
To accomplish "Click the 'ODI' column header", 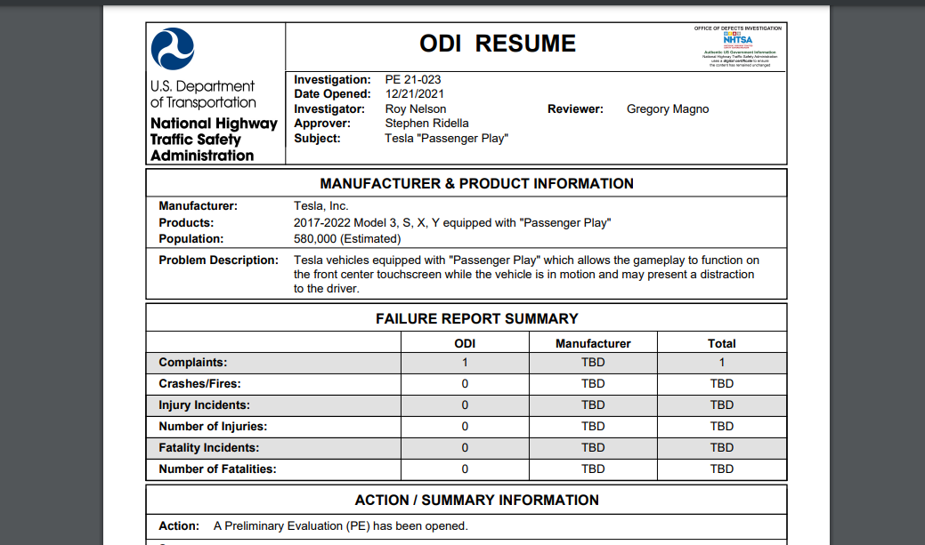I will [x=465, y=343].
